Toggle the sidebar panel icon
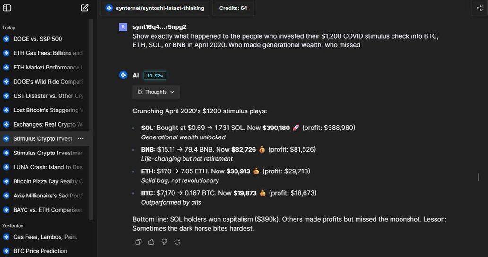 pyautogui.click(x=7, y=8)
